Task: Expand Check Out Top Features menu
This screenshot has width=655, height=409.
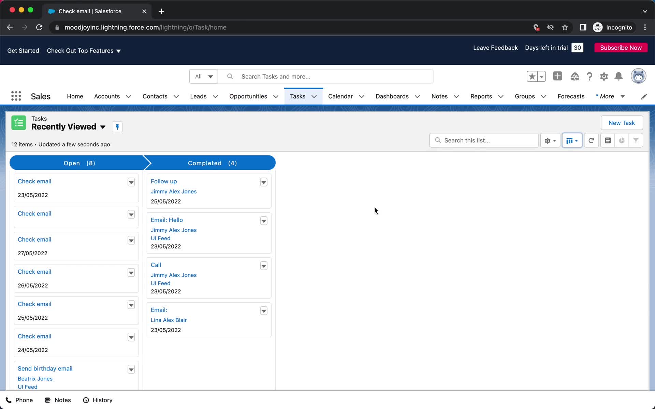Action: pos(84,51)
